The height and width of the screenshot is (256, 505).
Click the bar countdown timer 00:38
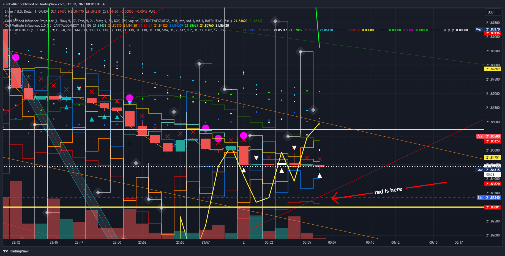(493, 175)
